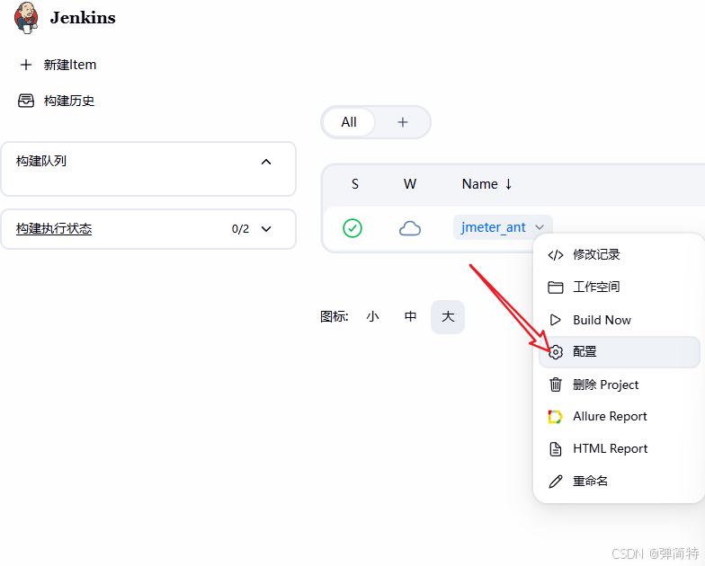Open the Jenkins home title link

[83, 18]
